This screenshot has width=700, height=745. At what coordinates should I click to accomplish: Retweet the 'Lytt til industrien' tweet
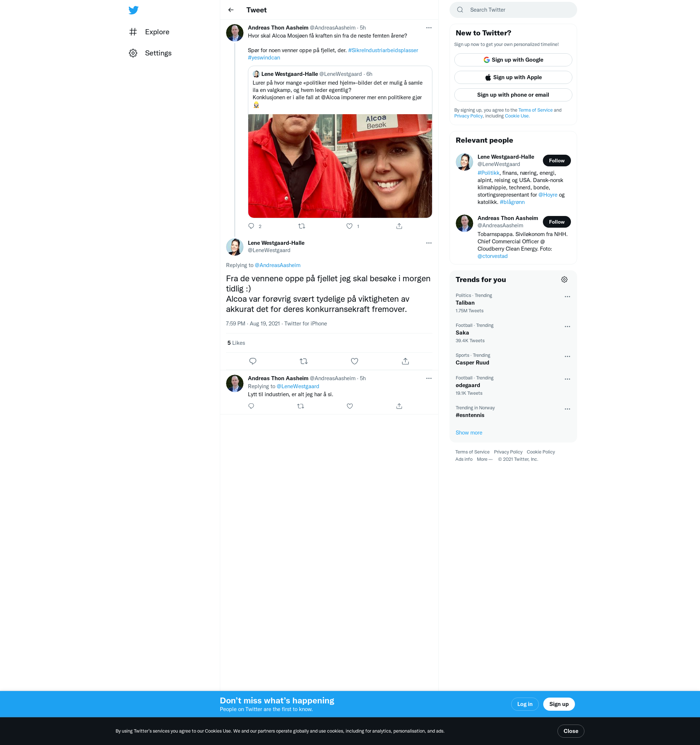[300, 406]
